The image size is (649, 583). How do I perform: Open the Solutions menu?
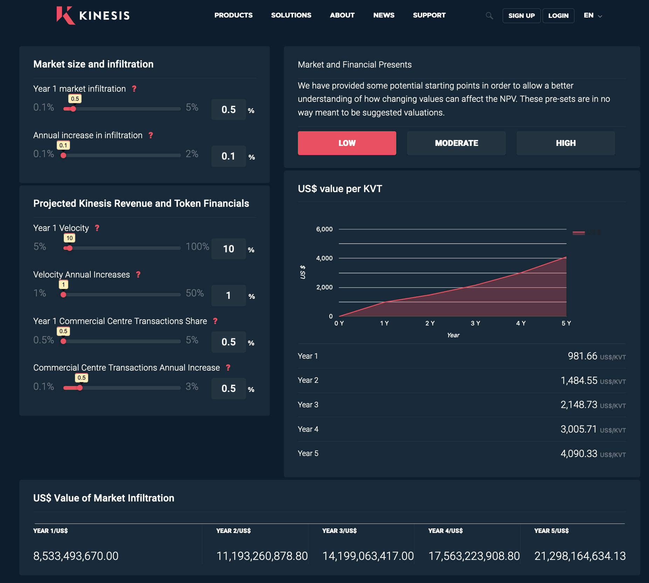coord(291,15)
